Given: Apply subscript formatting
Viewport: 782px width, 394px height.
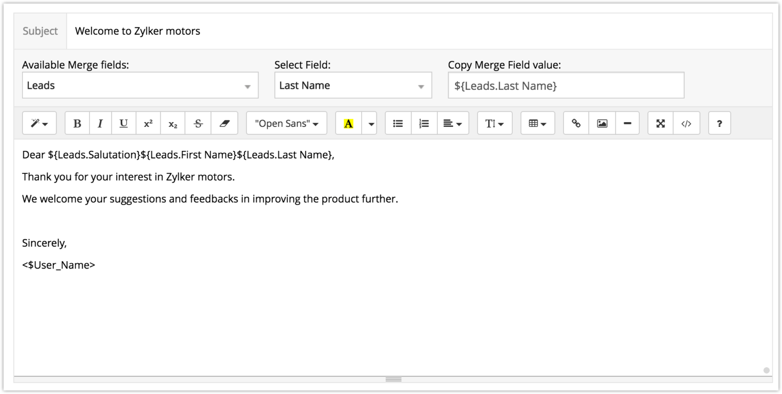Looking at the screenshot, I should click(173, 124).
